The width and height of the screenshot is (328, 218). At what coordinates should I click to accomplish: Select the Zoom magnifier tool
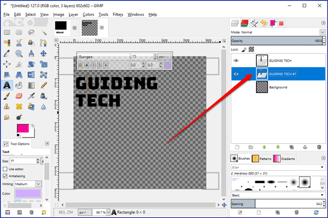[x=19, y=54]
